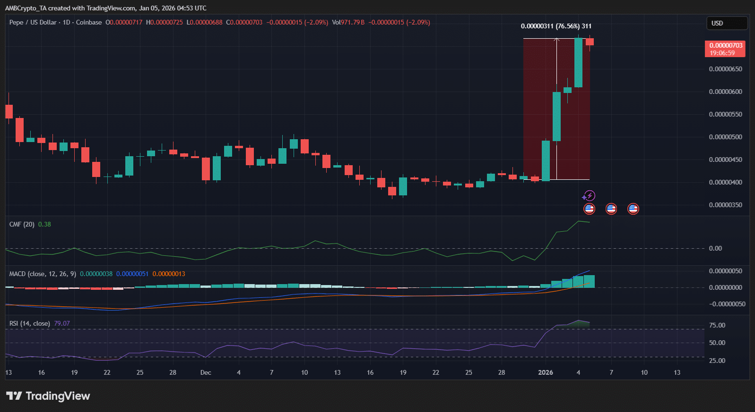
Task: Click the Dec marker on the time axis
Action: (x=206, y=372)
